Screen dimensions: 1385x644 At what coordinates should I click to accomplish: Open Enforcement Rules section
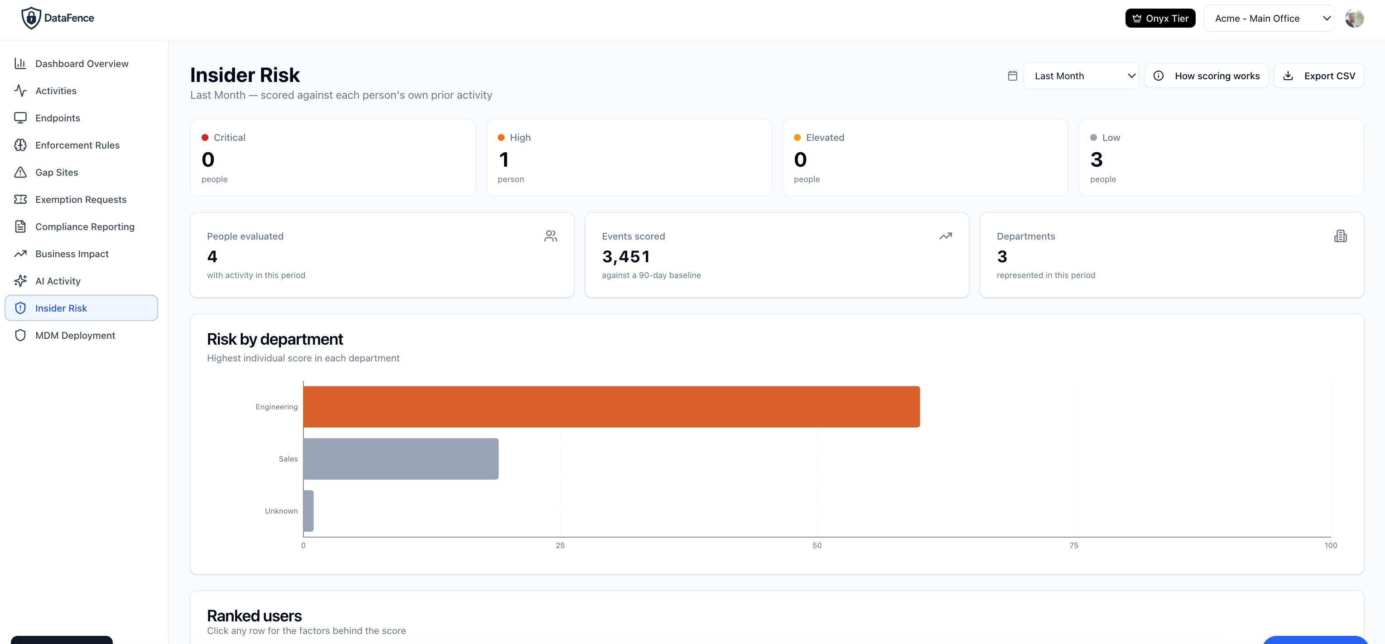81,145
